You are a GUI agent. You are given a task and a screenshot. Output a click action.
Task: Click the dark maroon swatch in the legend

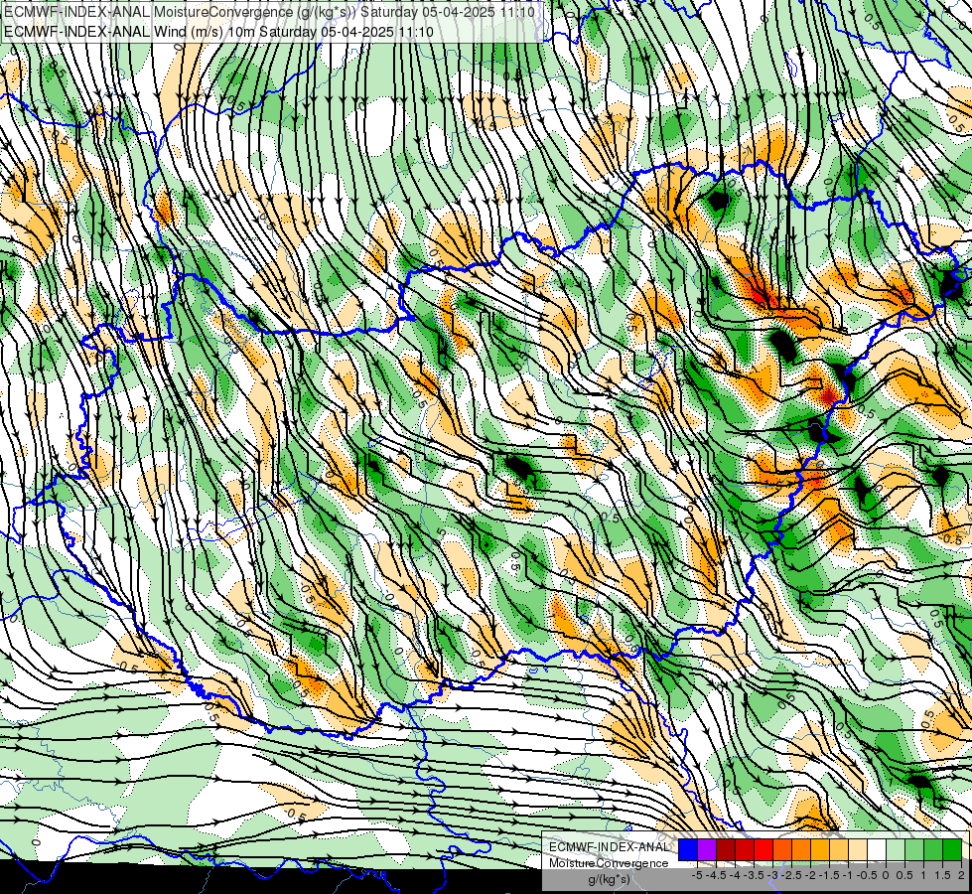726,850
